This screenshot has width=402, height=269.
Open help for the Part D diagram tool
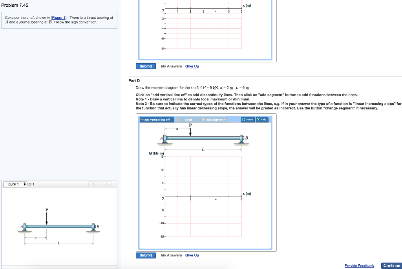[262, 120]
